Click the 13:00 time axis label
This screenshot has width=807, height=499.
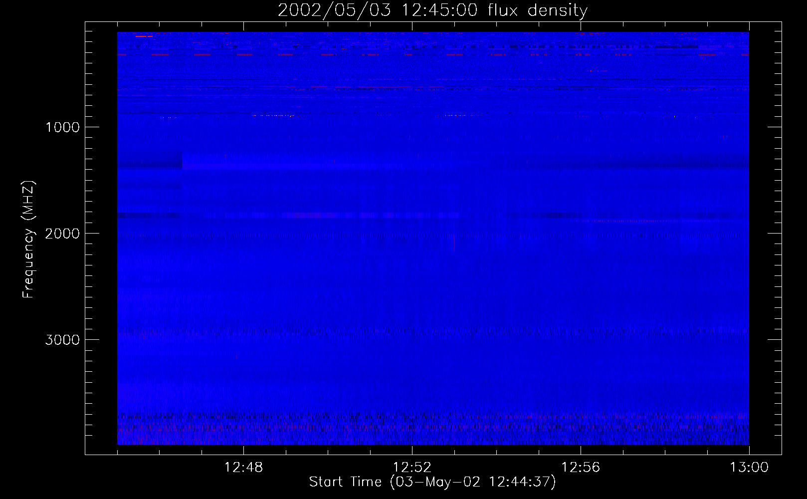click(x=749, y=468)
